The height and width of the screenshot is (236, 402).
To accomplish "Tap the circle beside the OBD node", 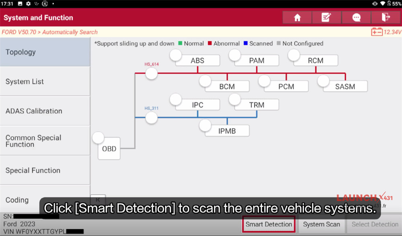I will tap(98, 138).
